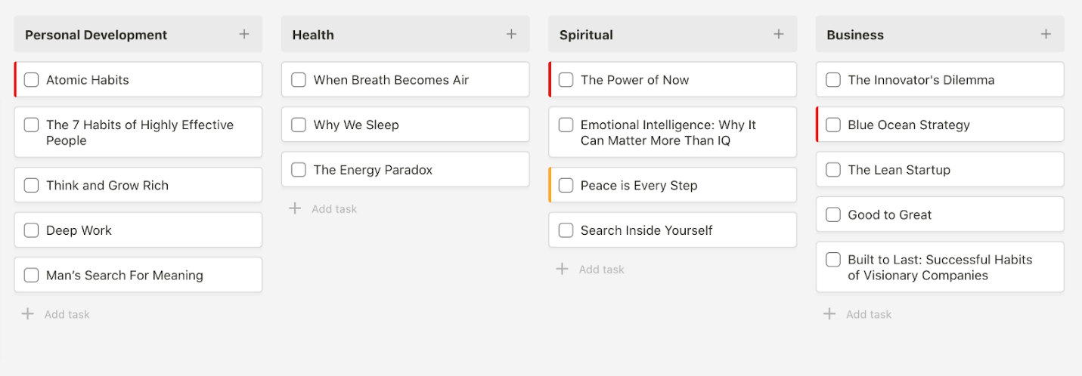This screenshot has width=1082, height=376.
Task: Complete the Peace is Every Step task
Action: [566, 185]
